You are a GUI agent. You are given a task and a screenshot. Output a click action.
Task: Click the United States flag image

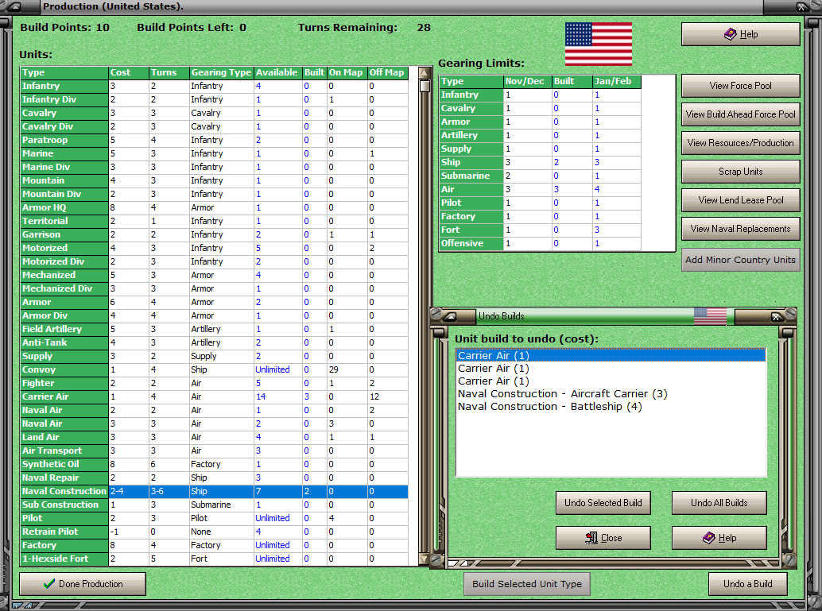click(598, 44)
